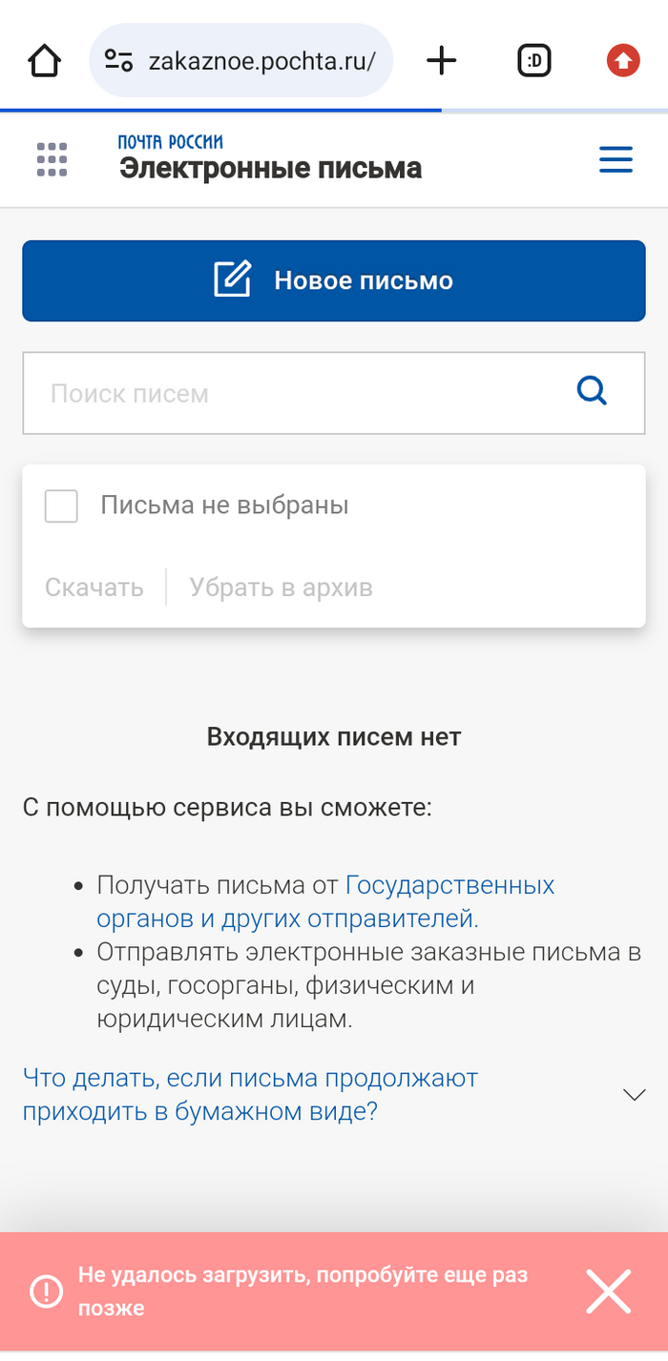Open the services grid menu icon
This screenshot has height=1361, width=668.
pyautogui.click(x=52, y=159)
